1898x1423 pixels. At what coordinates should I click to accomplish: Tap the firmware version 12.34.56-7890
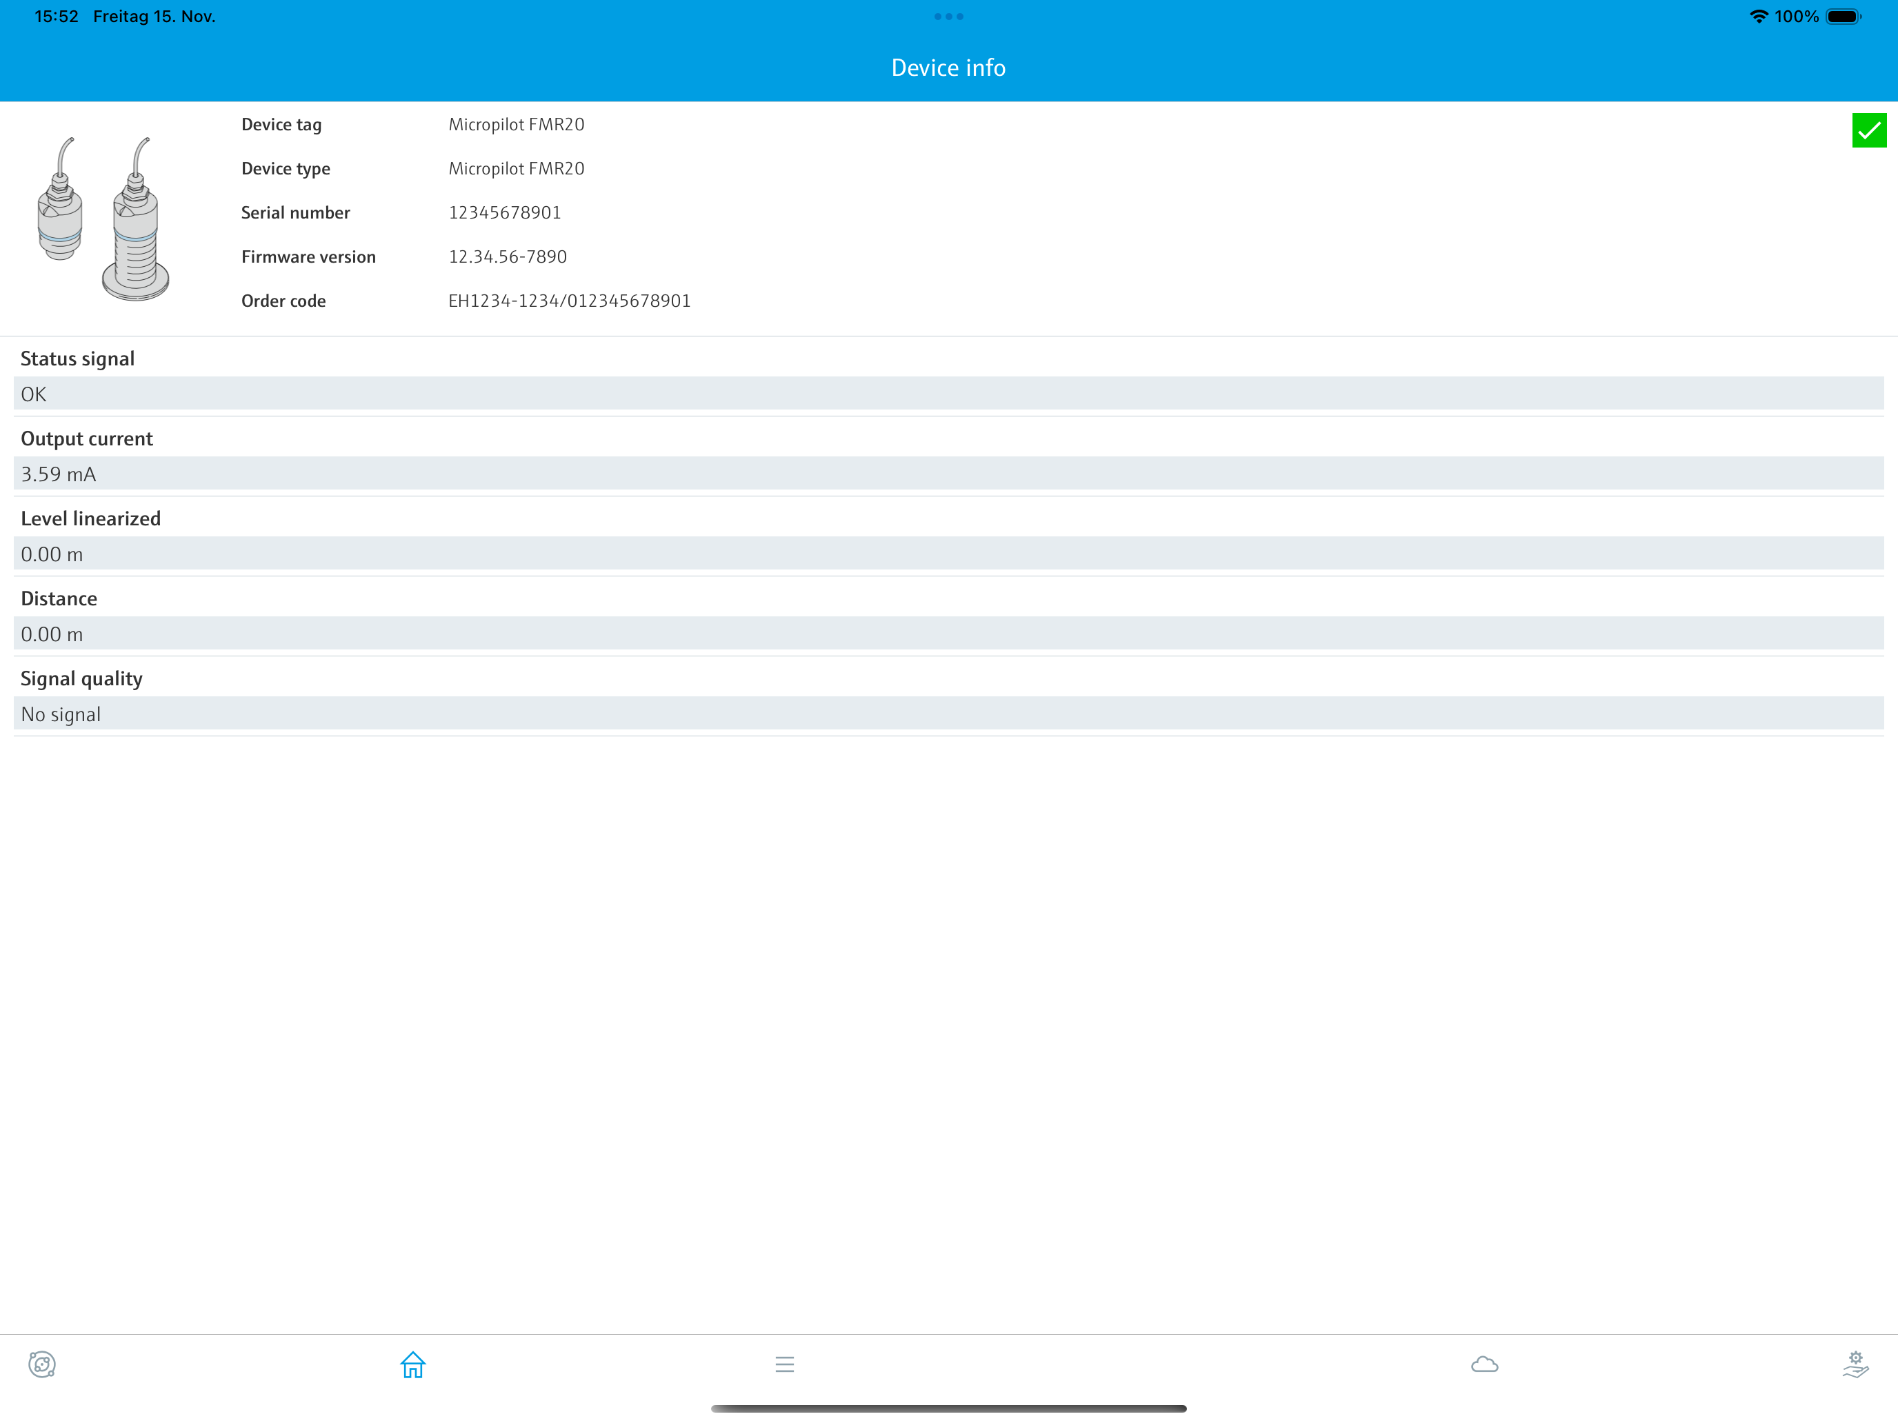click(507, 256)
